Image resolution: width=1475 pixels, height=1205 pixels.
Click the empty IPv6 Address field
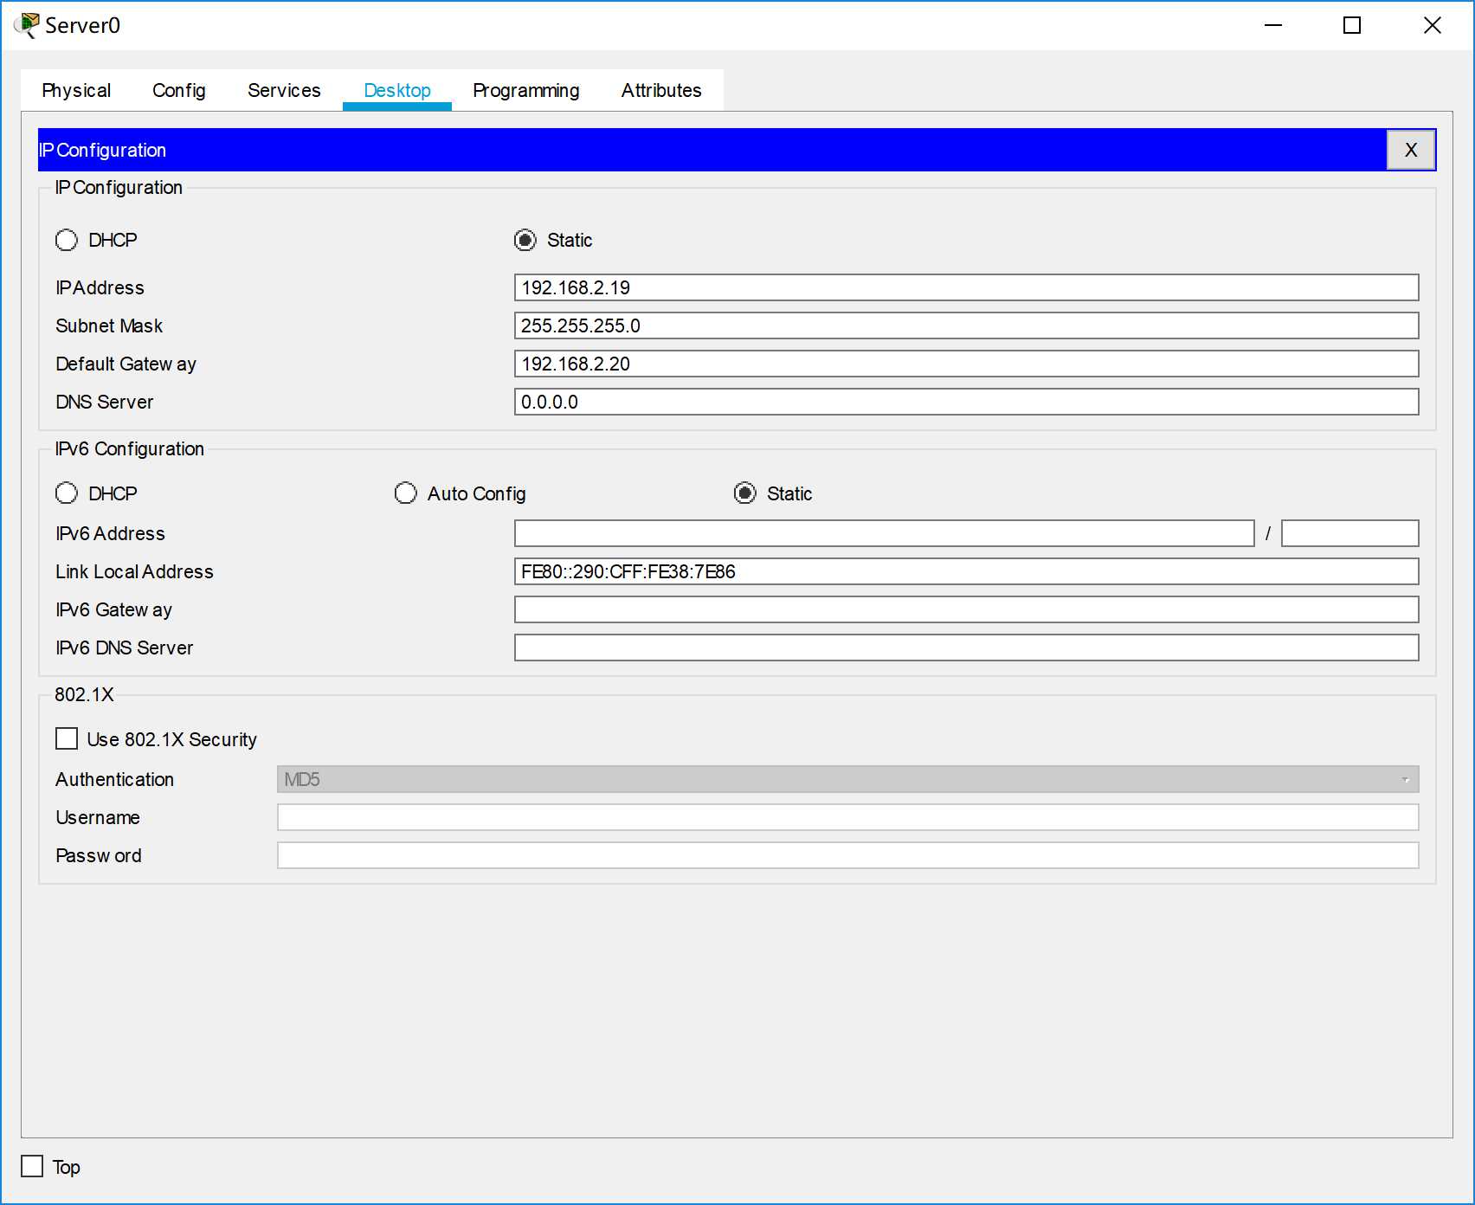click(x=885, y=533)
